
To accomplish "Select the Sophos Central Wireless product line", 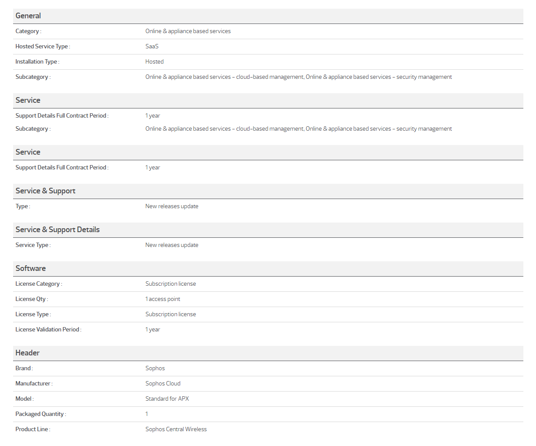I will pyautogui.click(x=176, y=429).
